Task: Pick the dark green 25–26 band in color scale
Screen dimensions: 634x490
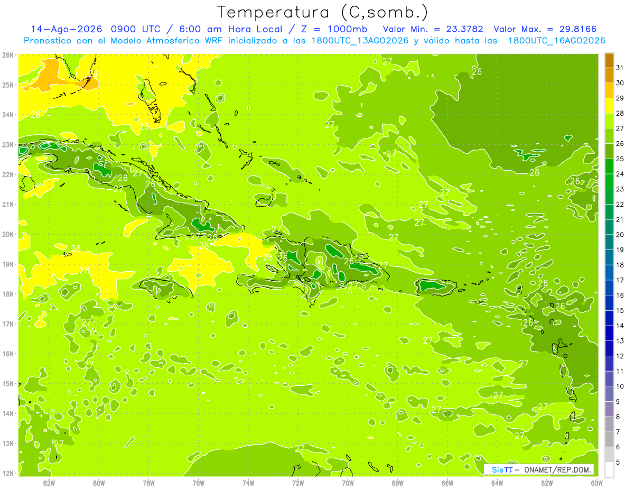Action: (609, 151)
